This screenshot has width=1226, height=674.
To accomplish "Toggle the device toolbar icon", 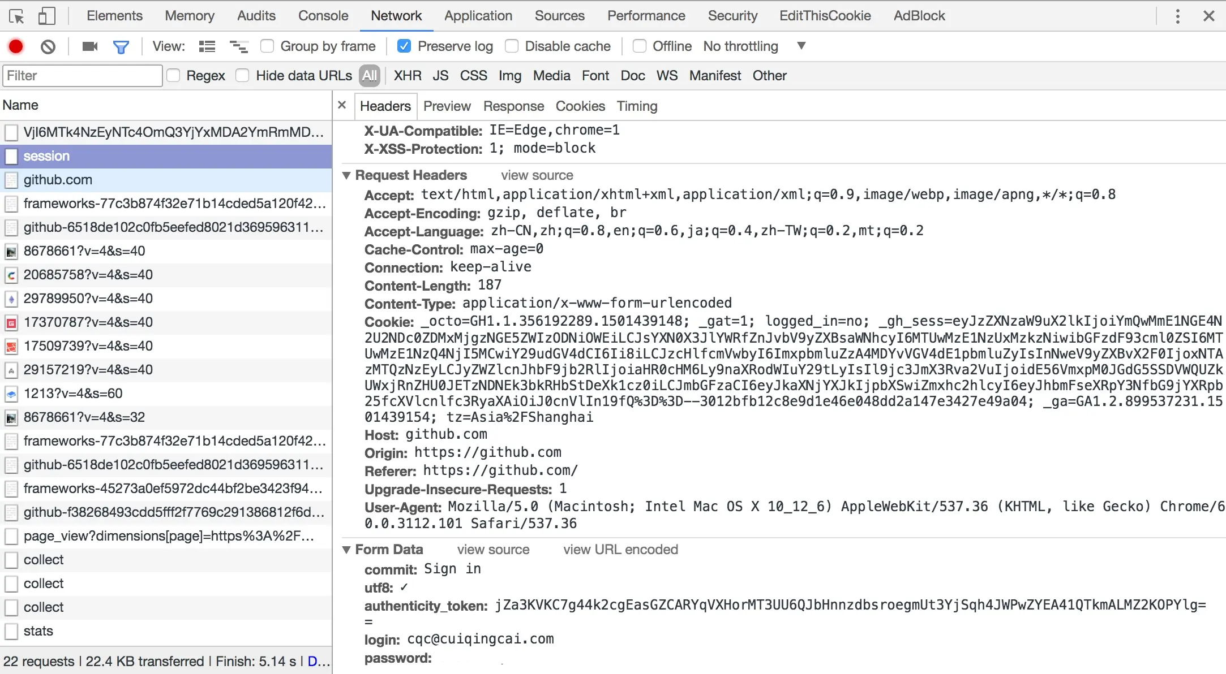I will click(x=46, y=16).
